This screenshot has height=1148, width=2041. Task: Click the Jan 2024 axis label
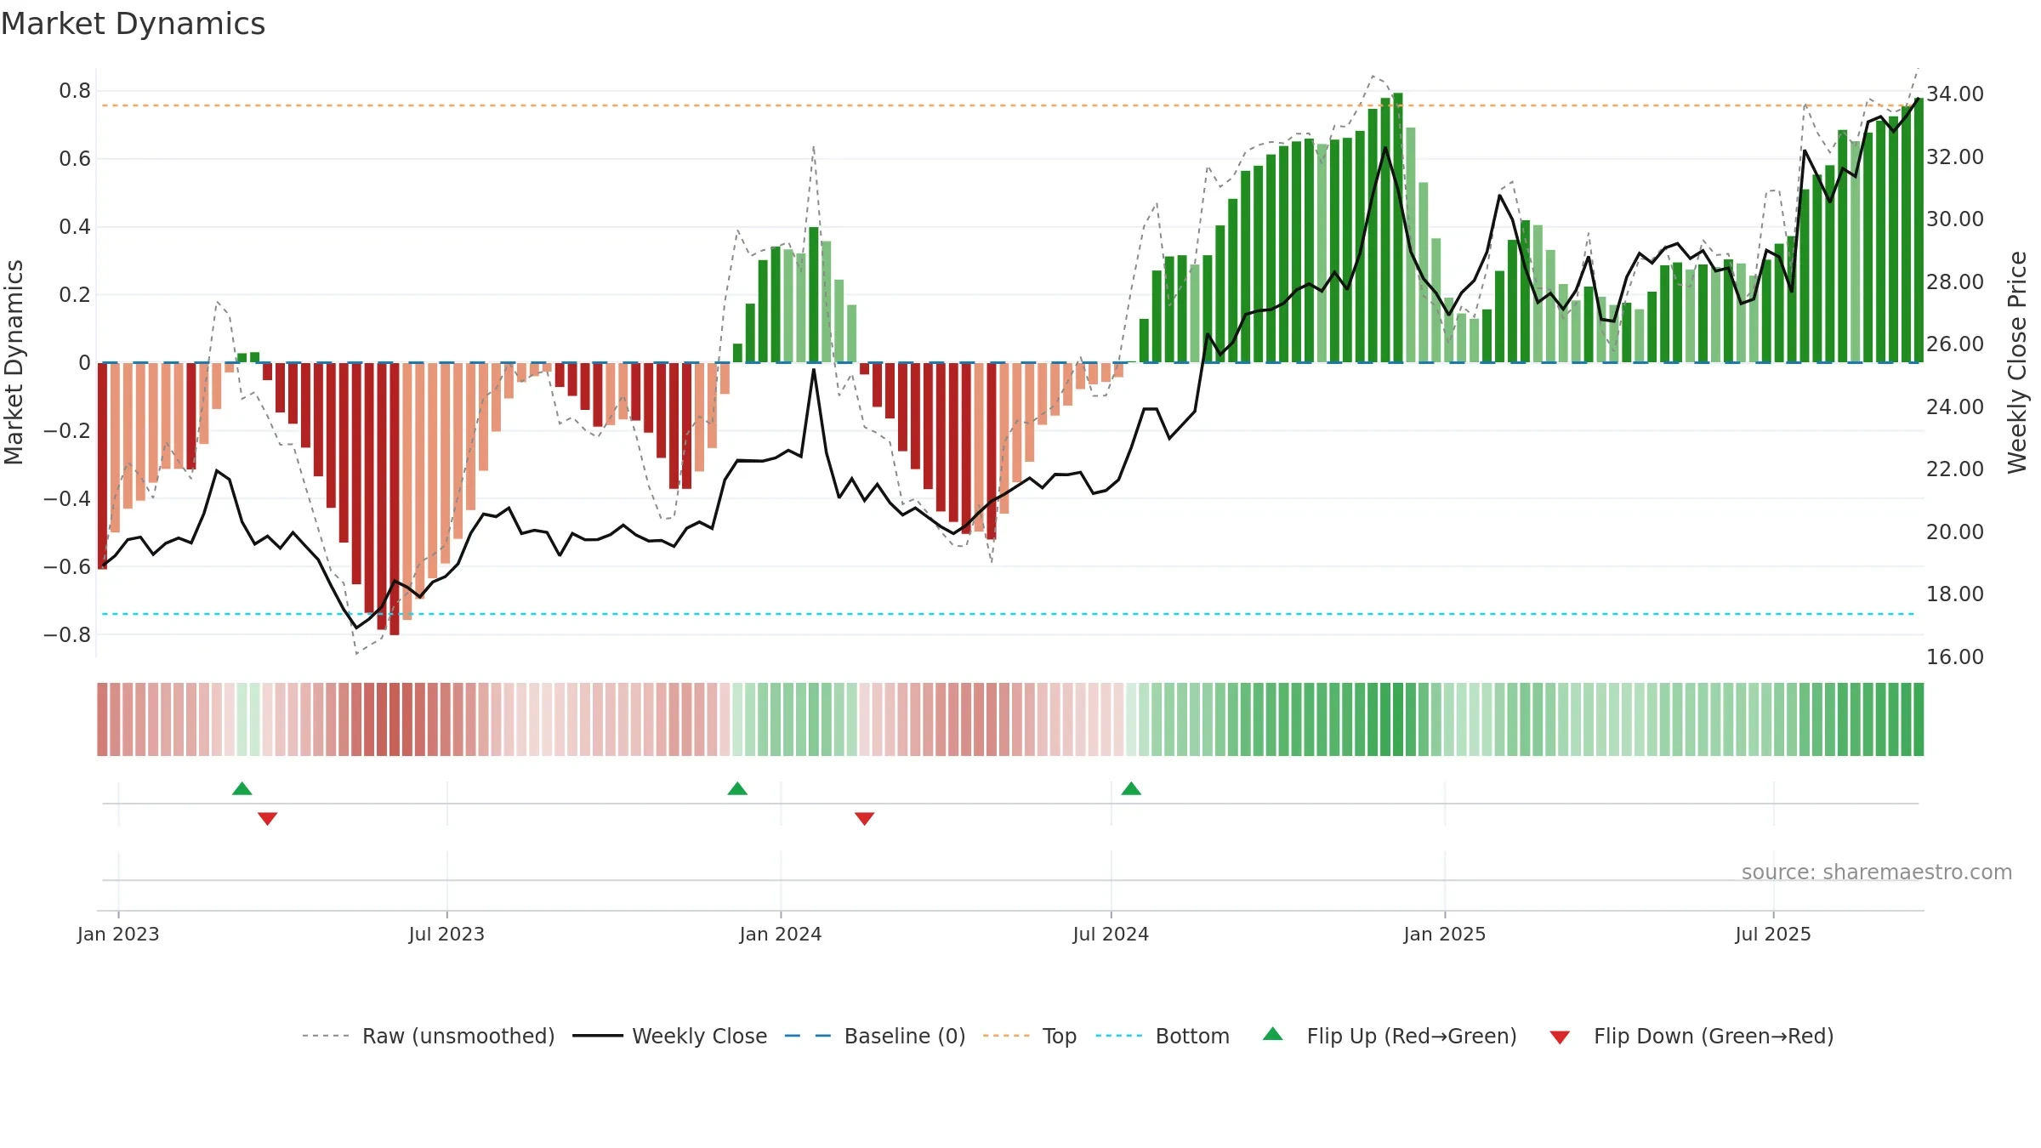click(x=781, y=934)
